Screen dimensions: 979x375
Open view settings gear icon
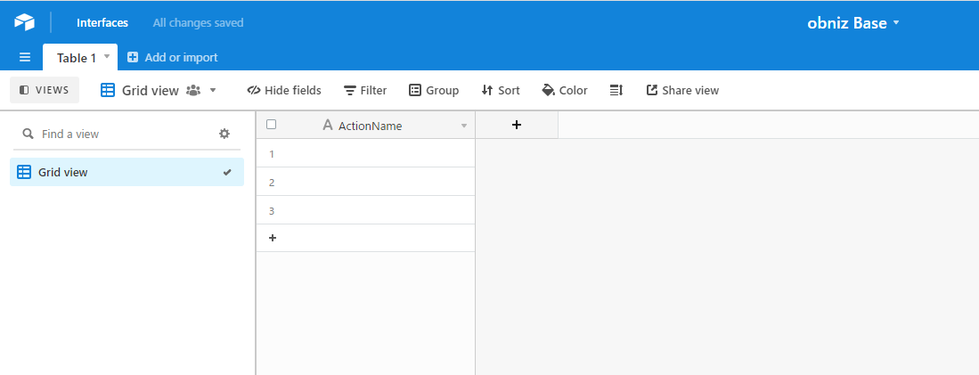[224, 134]
